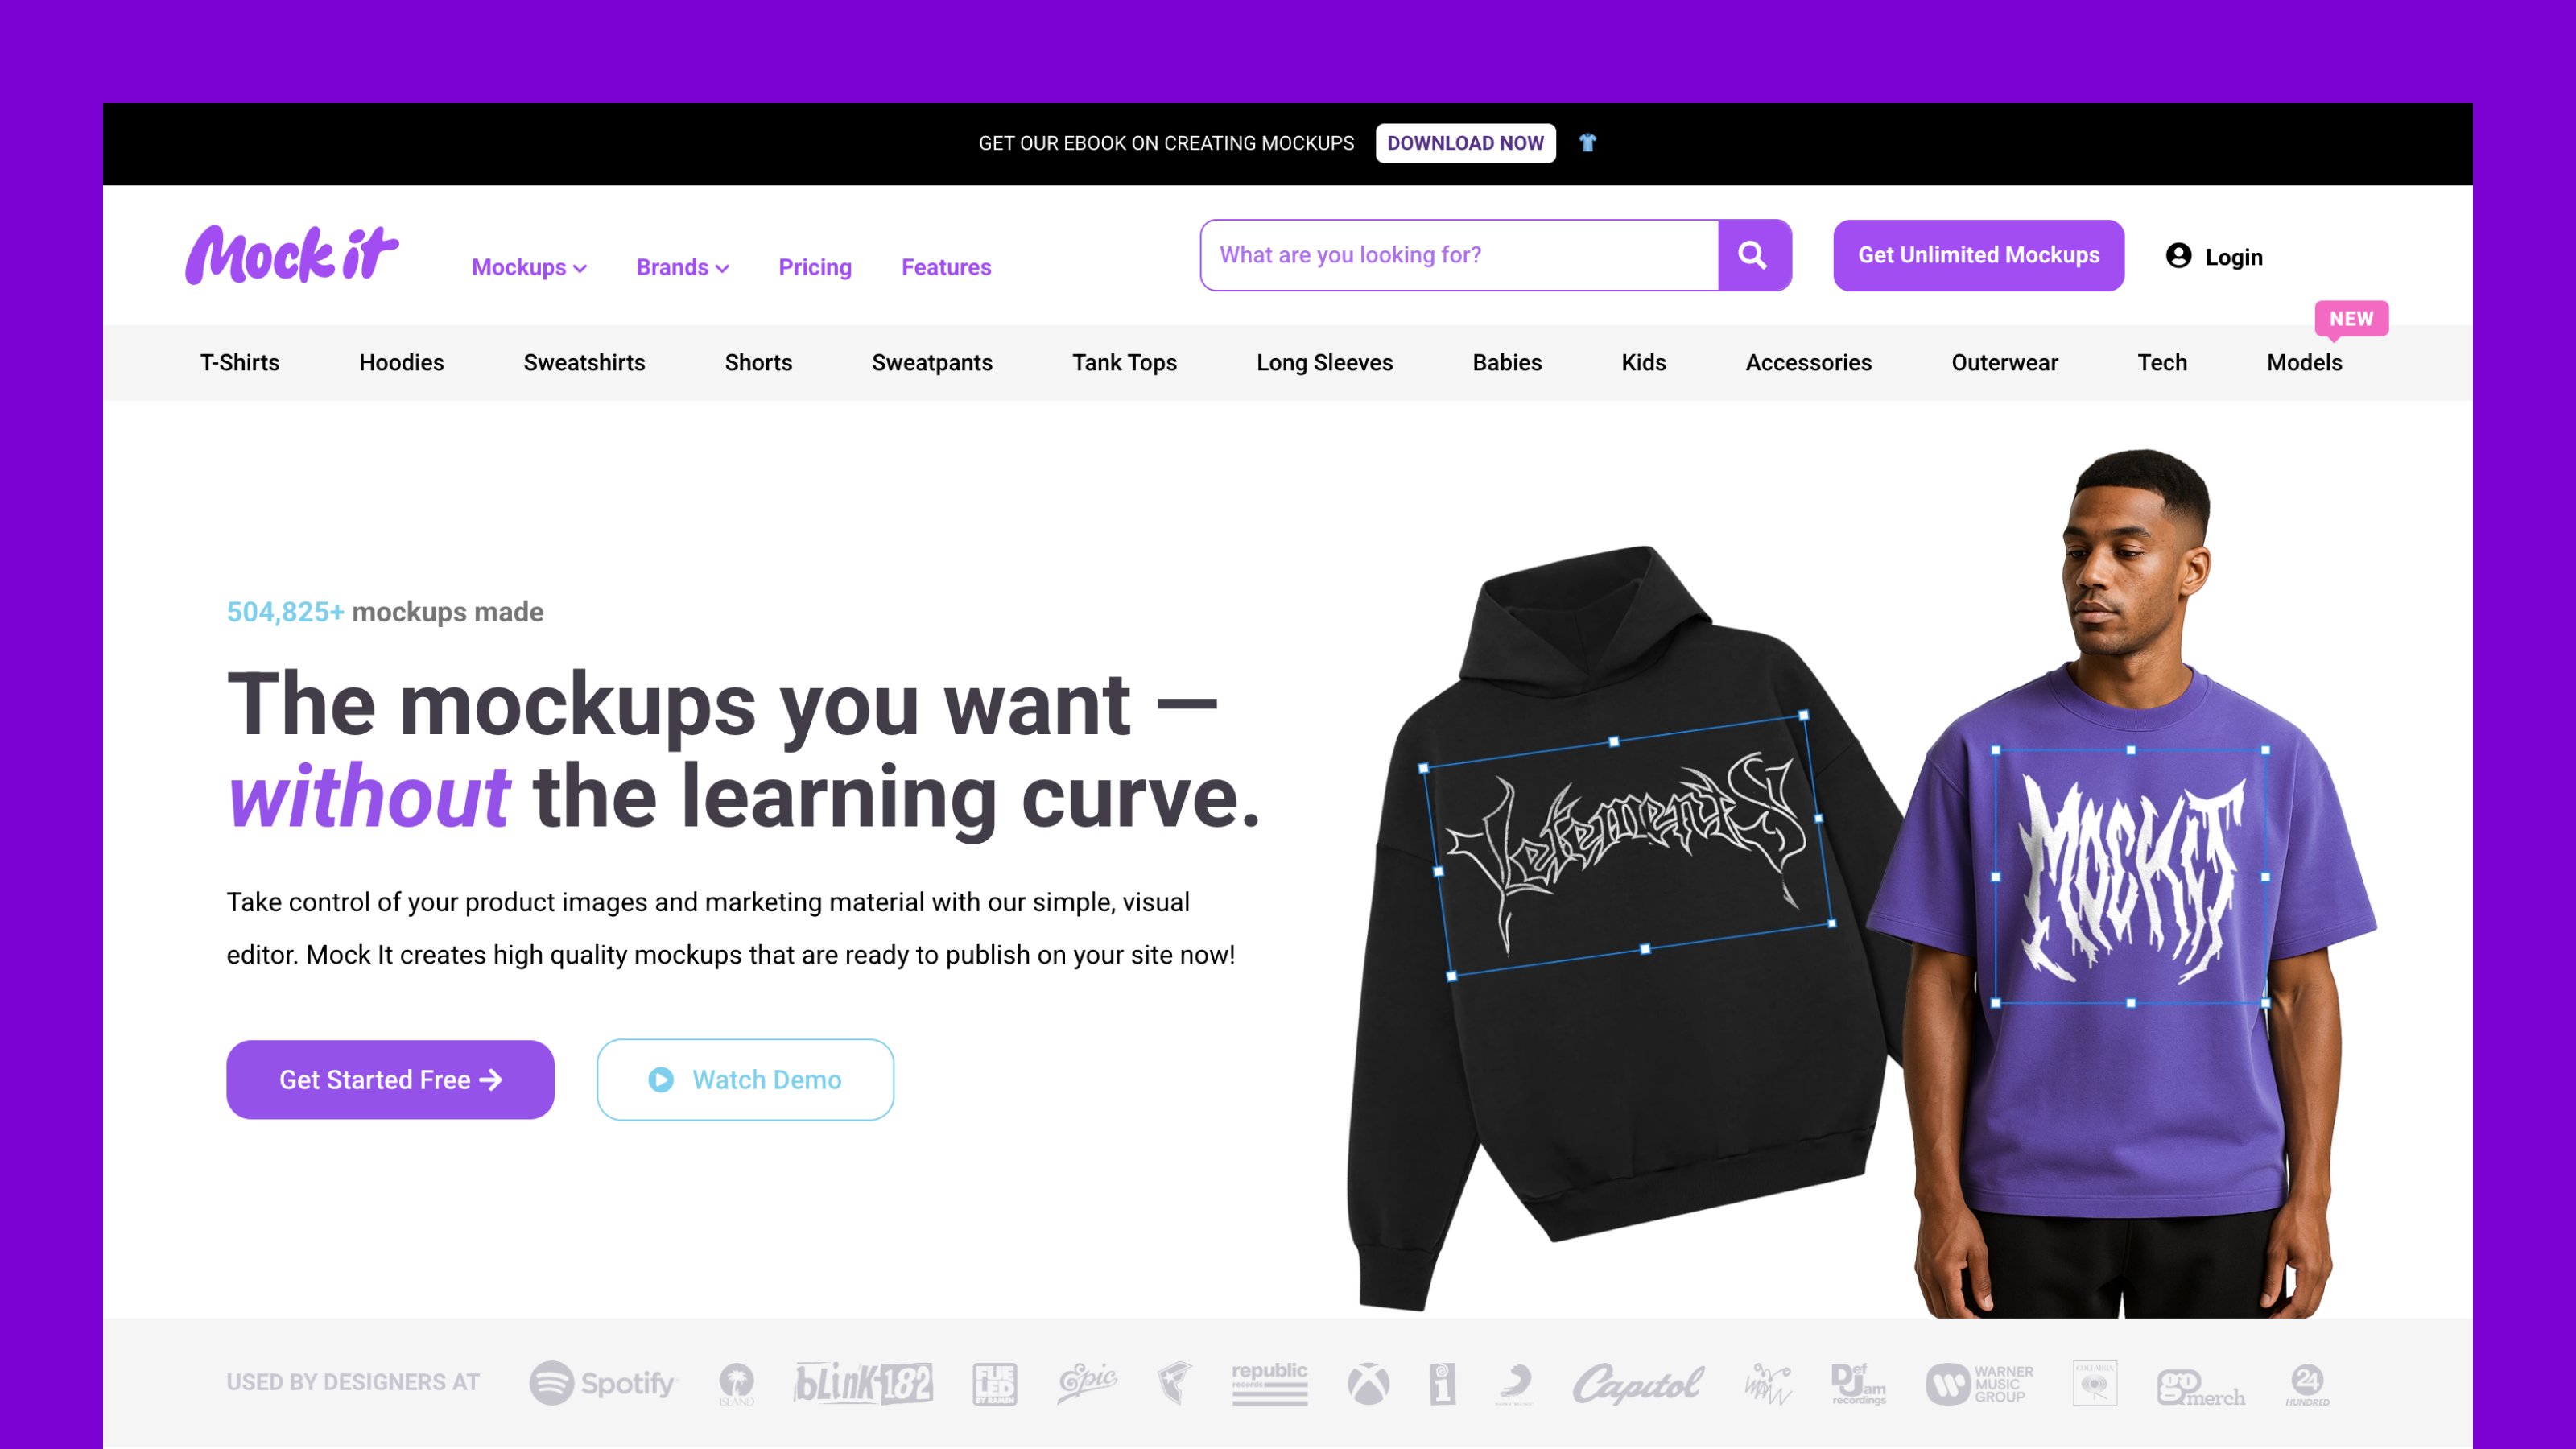Click the Login user profile icon

click(x=2178, y=256)
